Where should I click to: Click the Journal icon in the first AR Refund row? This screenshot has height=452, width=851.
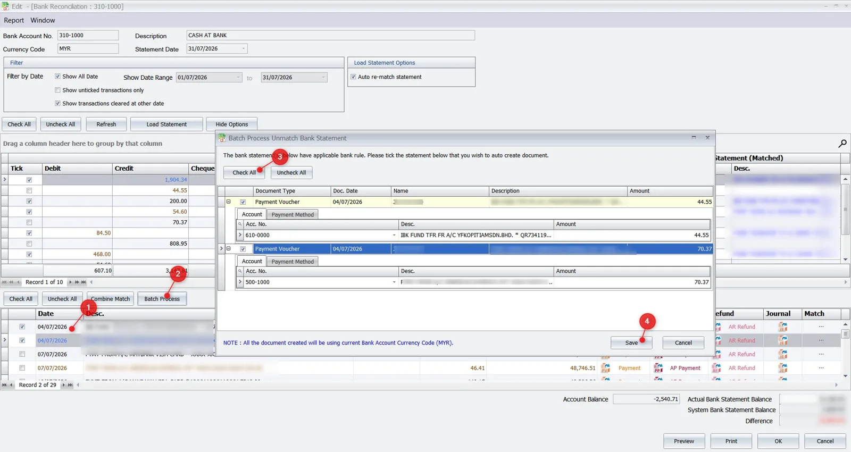tap(782, 327)
